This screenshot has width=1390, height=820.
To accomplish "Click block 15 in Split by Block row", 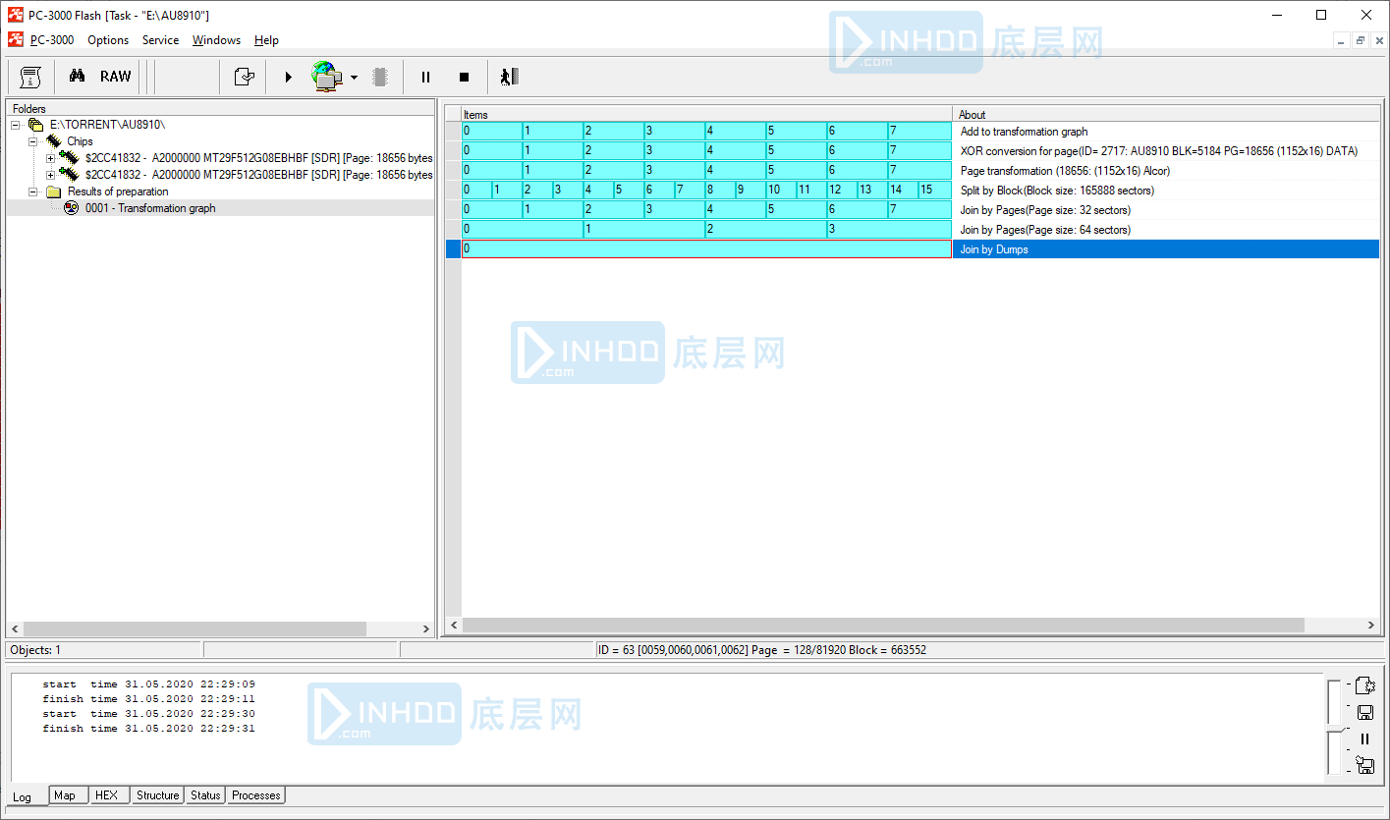I will pos(934,191).
